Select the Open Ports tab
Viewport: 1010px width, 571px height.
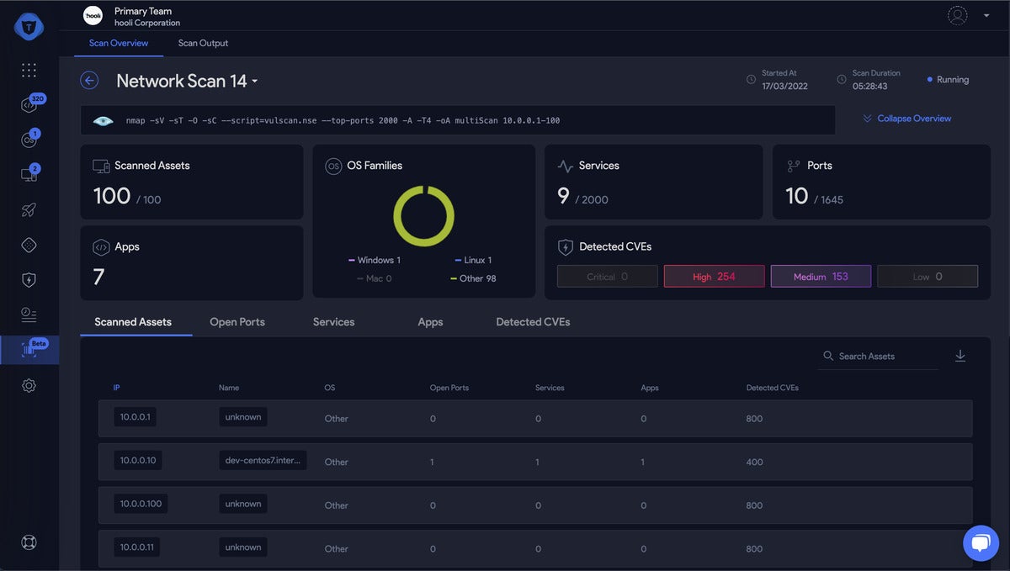237,322
